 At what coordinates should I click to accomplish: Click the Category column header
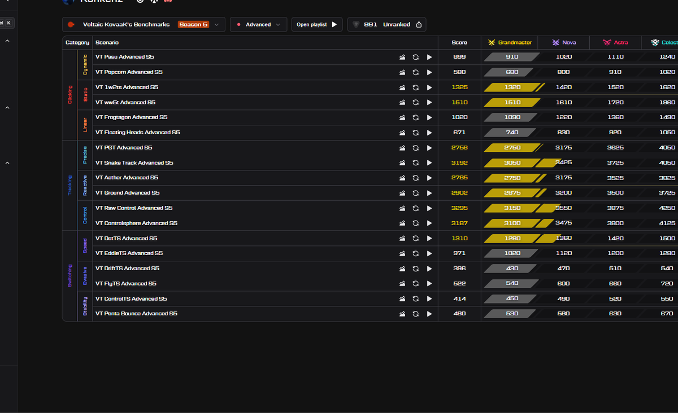click(x=77, y=43)
